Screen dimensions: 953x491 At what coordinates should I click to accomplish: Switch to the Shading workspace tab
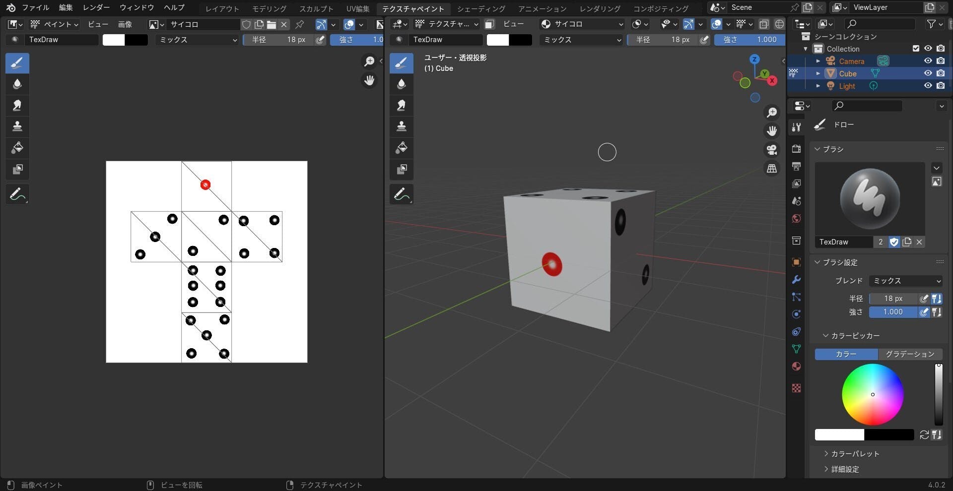coord(480,8)
